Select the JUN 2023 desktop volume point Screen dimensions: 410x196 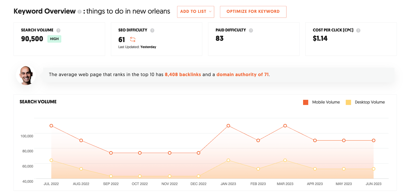(x=374, y=169)
